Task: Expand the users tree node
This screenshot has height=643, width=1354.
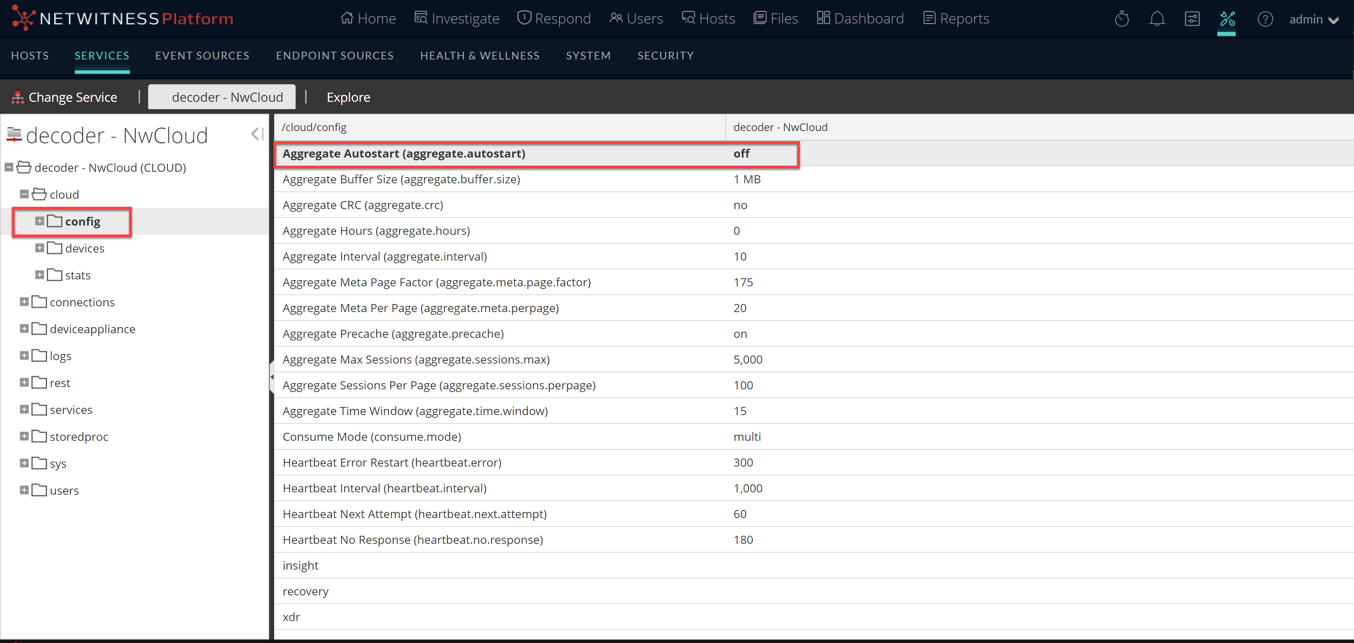Action: [x=24, y=490]
